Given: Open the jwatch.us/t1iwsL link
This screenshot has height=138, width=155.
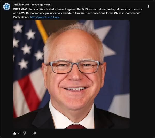Looking at the screenshot, I should (x=45, y=17).
